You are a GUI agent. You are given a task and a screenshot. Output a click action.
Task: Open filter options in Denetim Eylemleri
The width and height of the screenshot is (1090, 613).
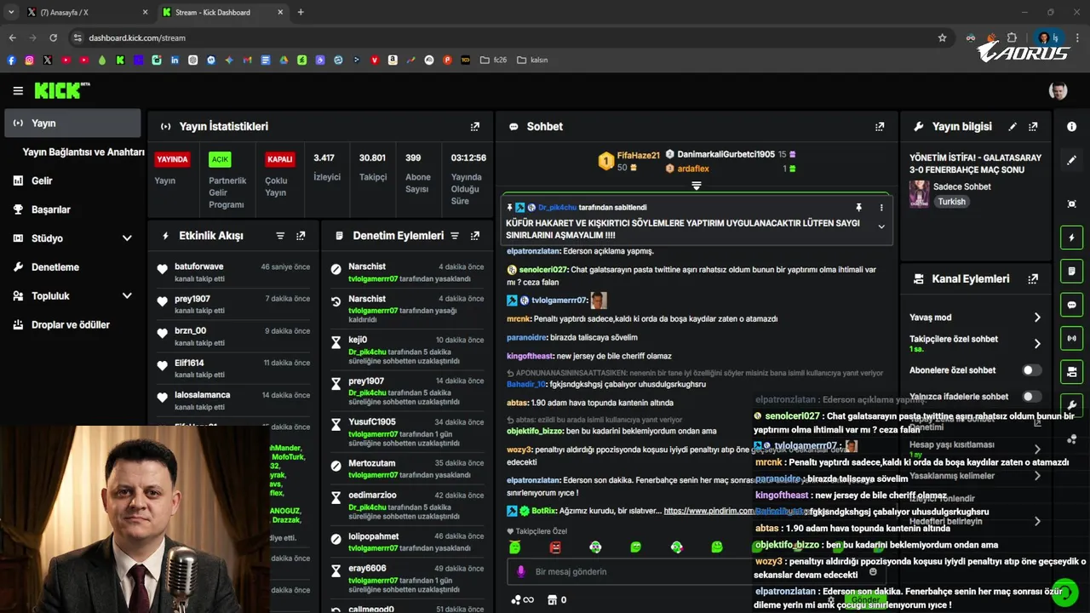point(455,236)
